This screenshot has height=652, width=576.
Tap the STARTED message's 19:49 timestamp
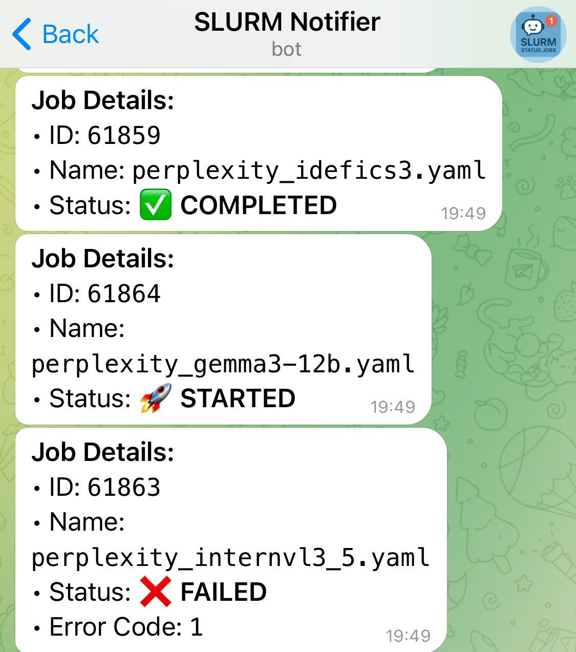click(x=393, y=407)
